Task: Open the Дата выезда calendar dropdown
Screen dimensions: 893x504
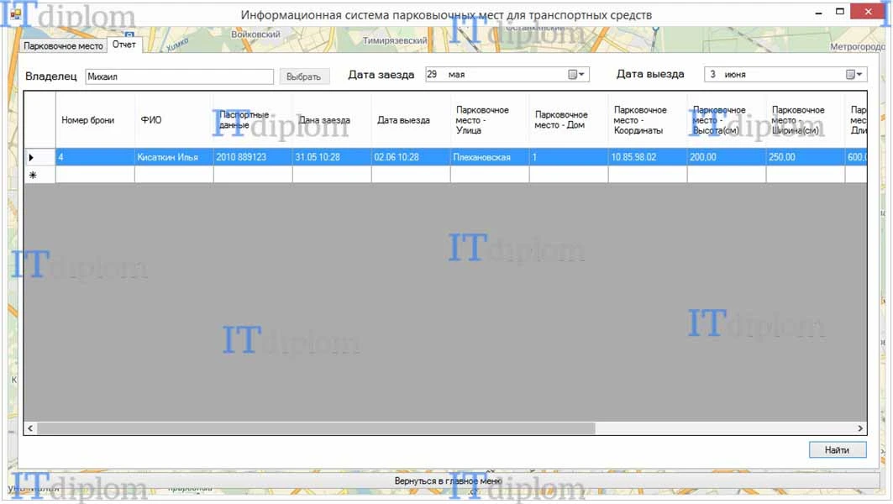Action: click(854, 75)
